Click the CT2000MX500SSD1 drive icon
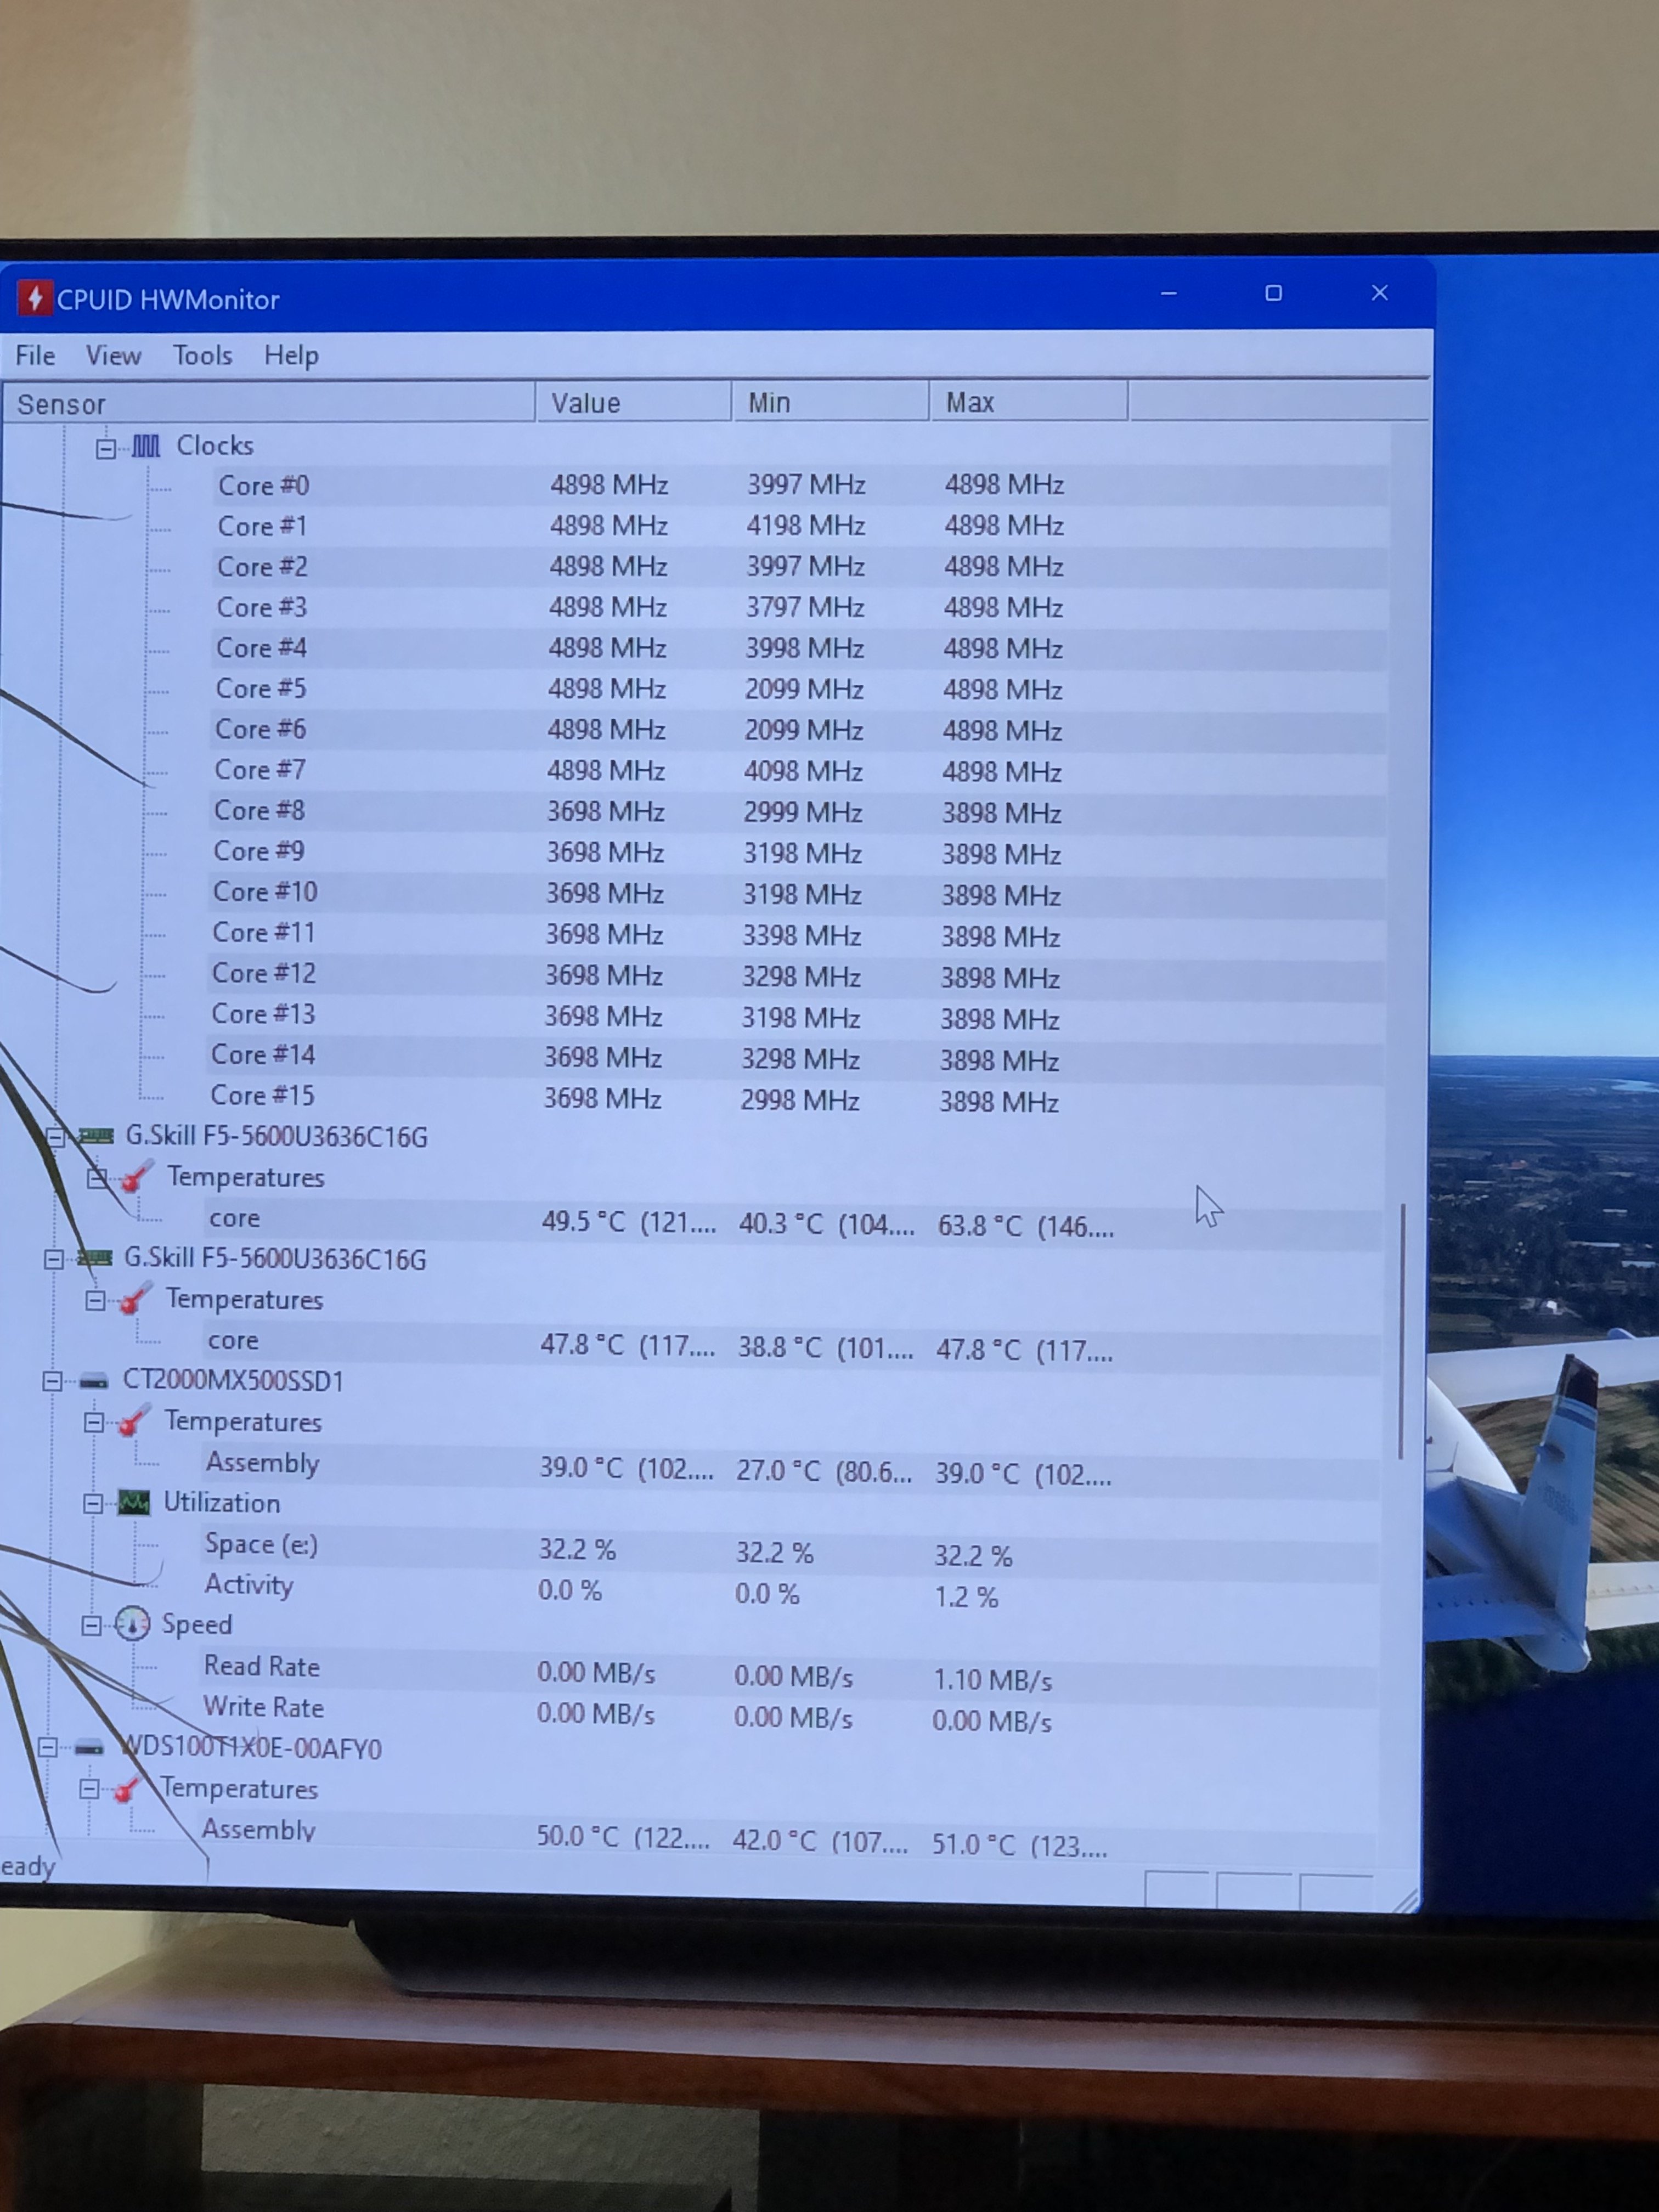Image resolution: width=1659 pixels, height=2212 pixels. [x=93, y=1381]
